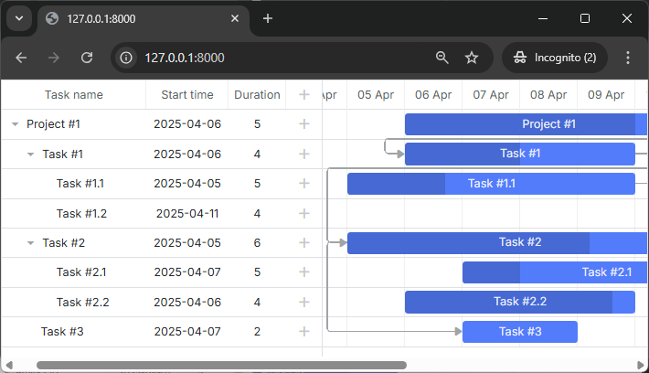Bookmark this page with the star icon
Viewport: 649px width, 373px height.
pyautogui.click(x=472, y=58)
